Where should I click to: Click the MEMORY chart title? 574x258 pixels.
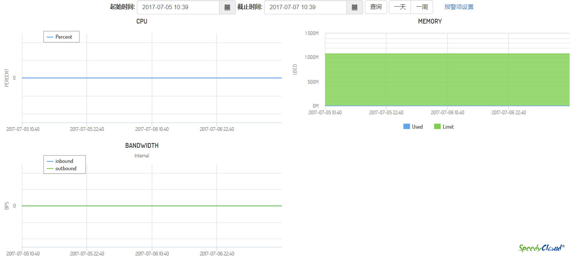(x=430, y=21)
